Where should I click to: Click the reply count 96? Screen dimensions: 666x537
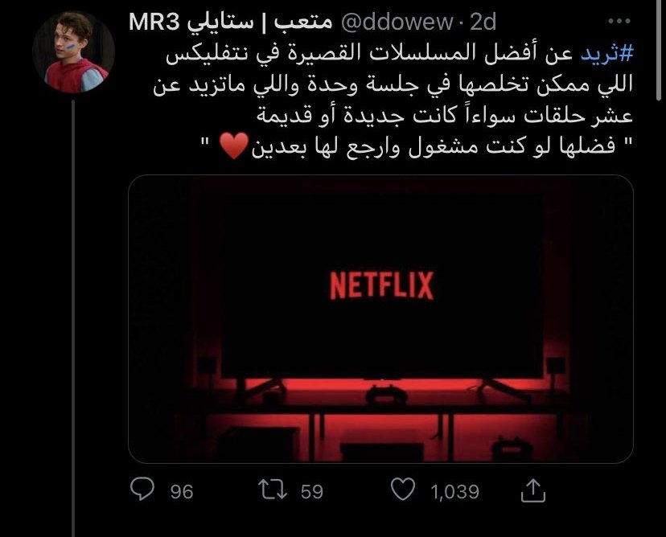[182, 492]
